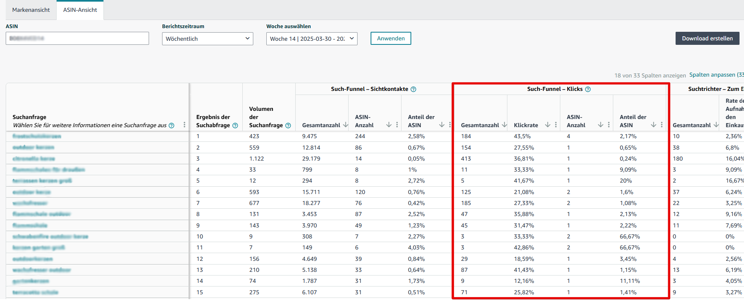Sort by Sichtkontakte ASIN-Anzahl arrow
744x302 pixels.
(x=389, y=125)
